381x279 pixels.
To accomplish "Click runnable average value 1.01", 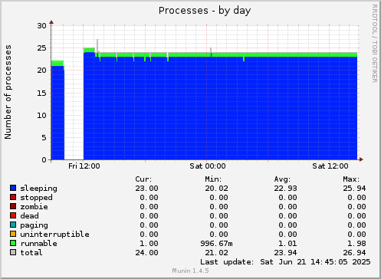I will 287,244.
